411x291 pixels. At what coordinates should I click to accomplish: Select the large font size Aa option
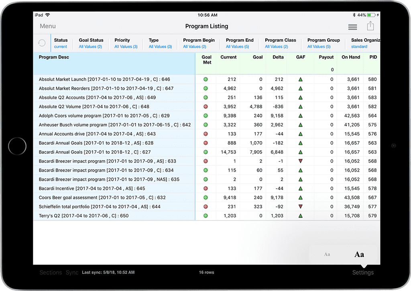pyautogui.click(x=359, y=255)
